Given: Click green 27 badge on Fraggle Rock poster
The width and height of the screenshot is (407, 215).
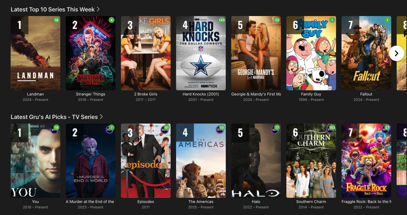Looking at the screenshot, I should 387,128.
